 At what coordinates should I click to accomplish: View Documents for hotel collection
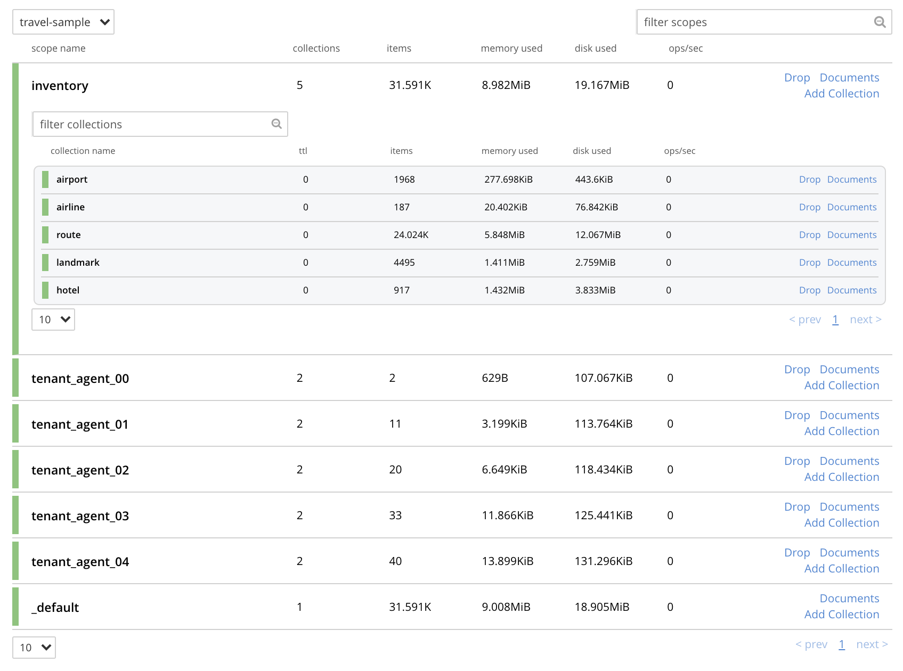851,290
